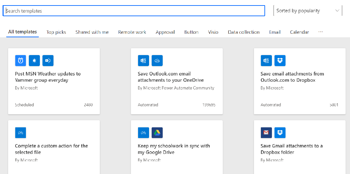Click OneDrive cloud icon on Outlook.com attachments card

157,61
